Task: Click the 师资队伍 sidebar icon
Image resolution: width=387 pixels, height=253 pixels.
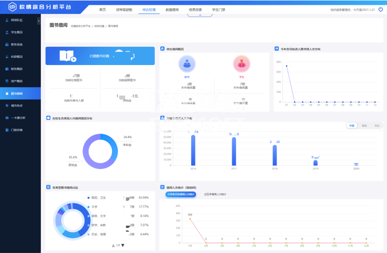Action: [x=6, y=20]
